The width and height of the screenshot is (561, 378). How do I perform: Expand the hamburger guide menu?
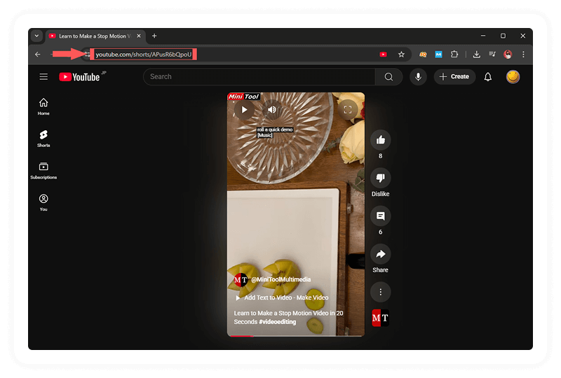[x=43, y=77]
